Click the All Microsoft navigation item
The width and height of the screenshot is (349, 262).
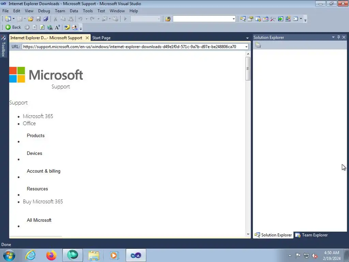coord(39,220)
